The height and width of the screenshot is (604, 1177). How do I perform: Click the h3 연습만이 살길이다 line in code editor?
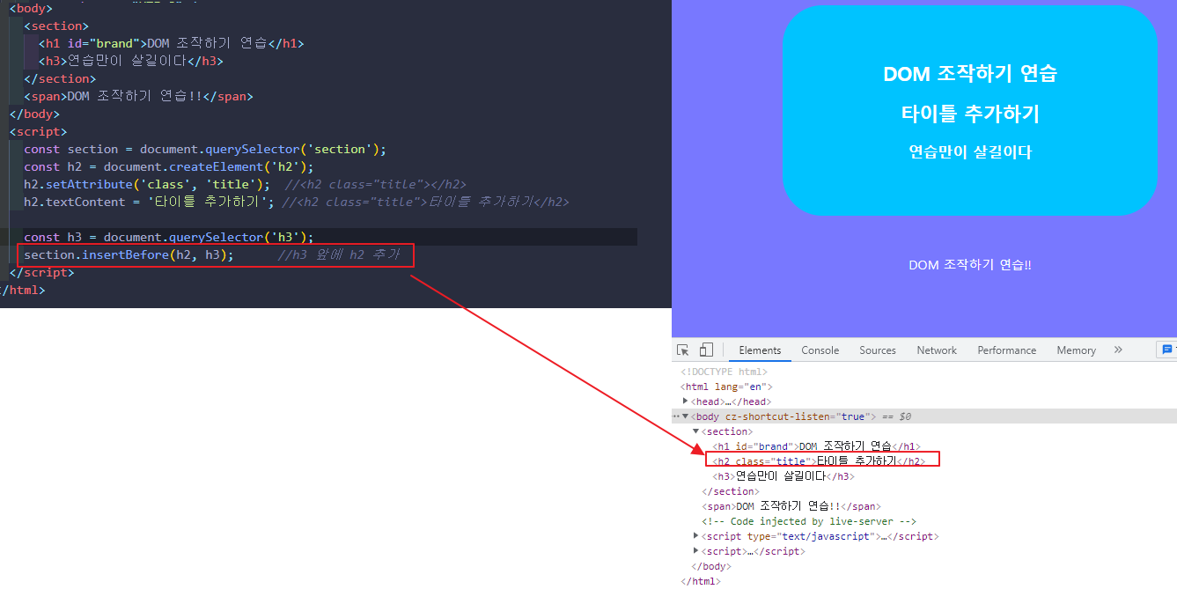[x=131, y=61]
